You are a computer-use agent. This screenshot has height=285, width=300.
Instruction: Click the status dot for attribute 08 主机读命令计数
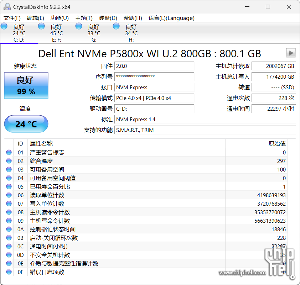(9, 212)
